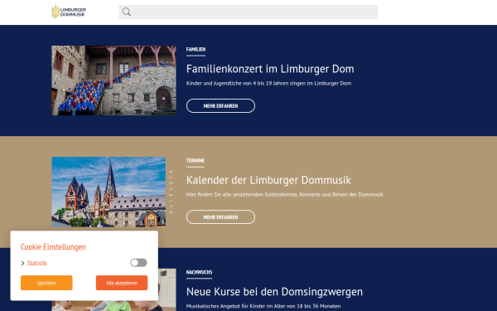Open the Familienkonzert im Limburger Dom headline
497x311 pixels.
[x=270, y=69]
